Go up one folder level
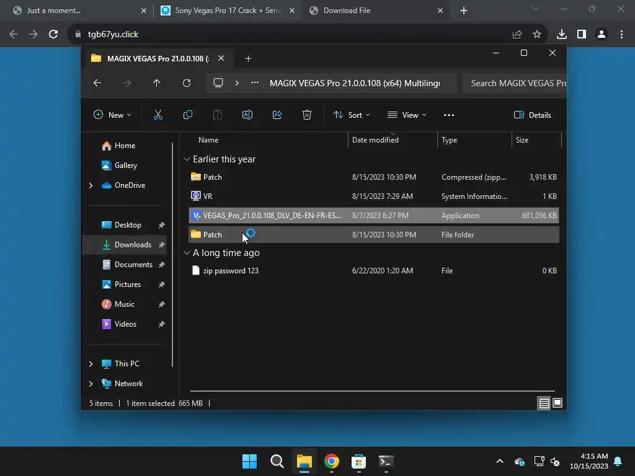The image size is (635, 476). pos(157,83)
